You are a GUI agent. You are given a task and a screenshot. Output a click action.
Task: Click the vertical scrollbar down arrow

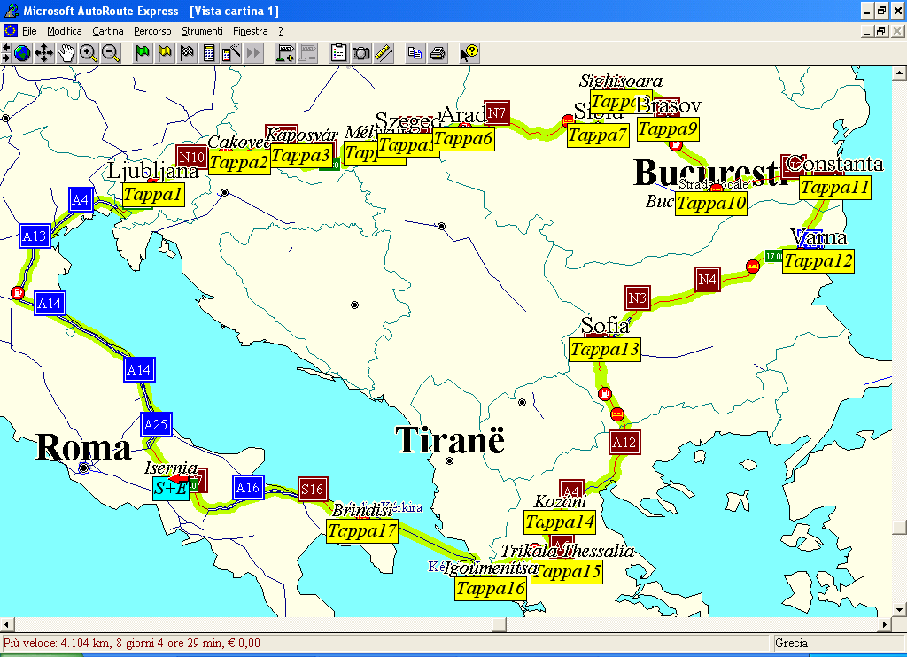point(899,609)
